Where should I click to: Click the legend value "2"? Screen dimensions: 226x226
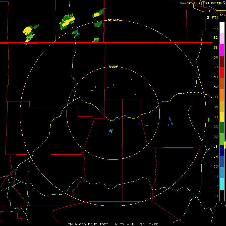(x=217, y=186)
